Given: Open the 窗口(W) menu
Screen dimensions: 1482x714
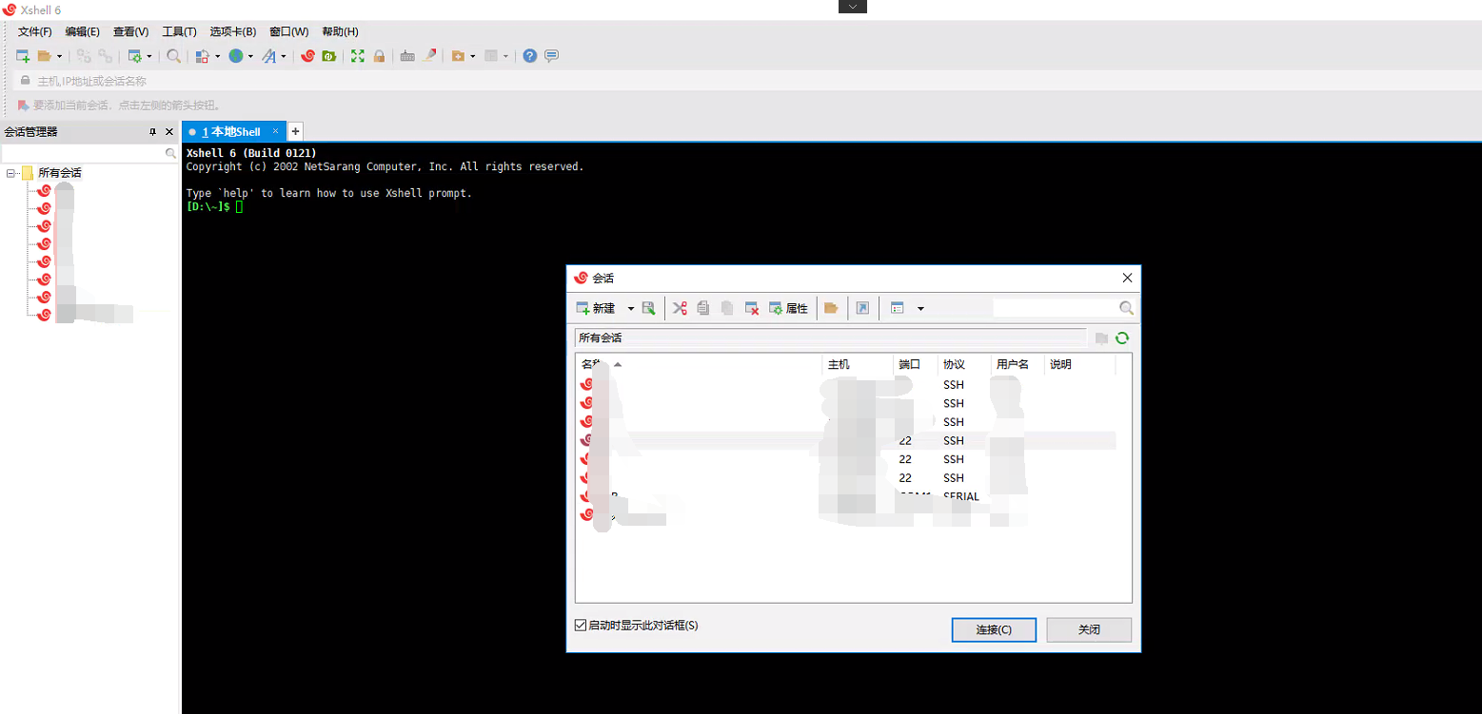Looking at the screenshot, I should [x=289, y=31].
